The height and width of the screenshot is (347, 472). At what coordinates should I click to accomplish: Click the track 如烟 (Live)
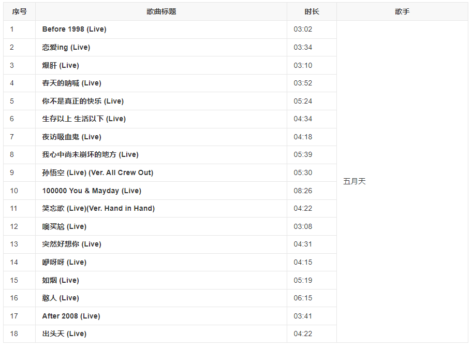61,280
